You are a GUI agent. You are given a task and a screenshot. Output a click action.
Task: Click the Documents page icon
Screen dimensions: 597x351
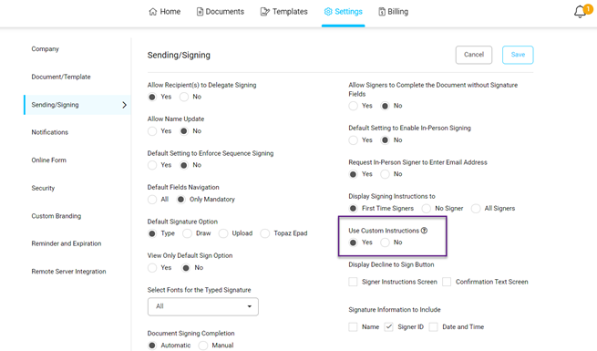[200, 12]
